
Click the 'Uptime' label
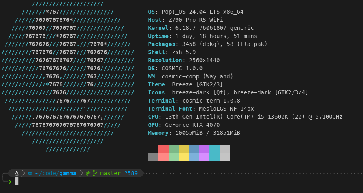(158, 36)
